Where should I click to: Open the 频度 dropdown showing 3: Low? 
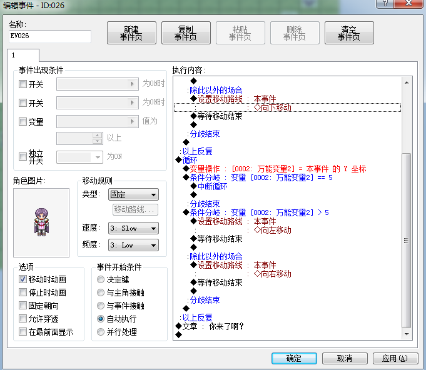(x=133, y=245)
